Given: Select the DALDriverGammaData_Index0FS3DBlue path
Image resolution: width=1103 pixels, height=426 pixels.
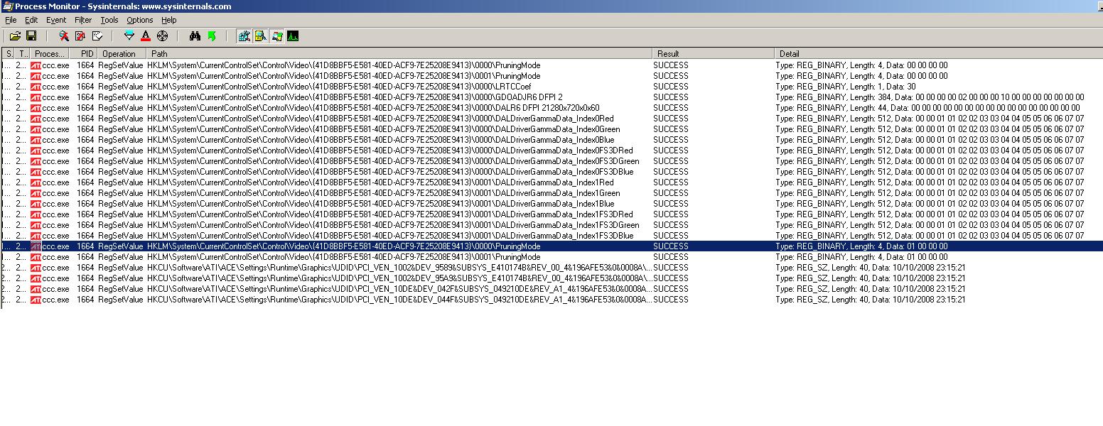Looking at the screenshot, I should [390, 172].
